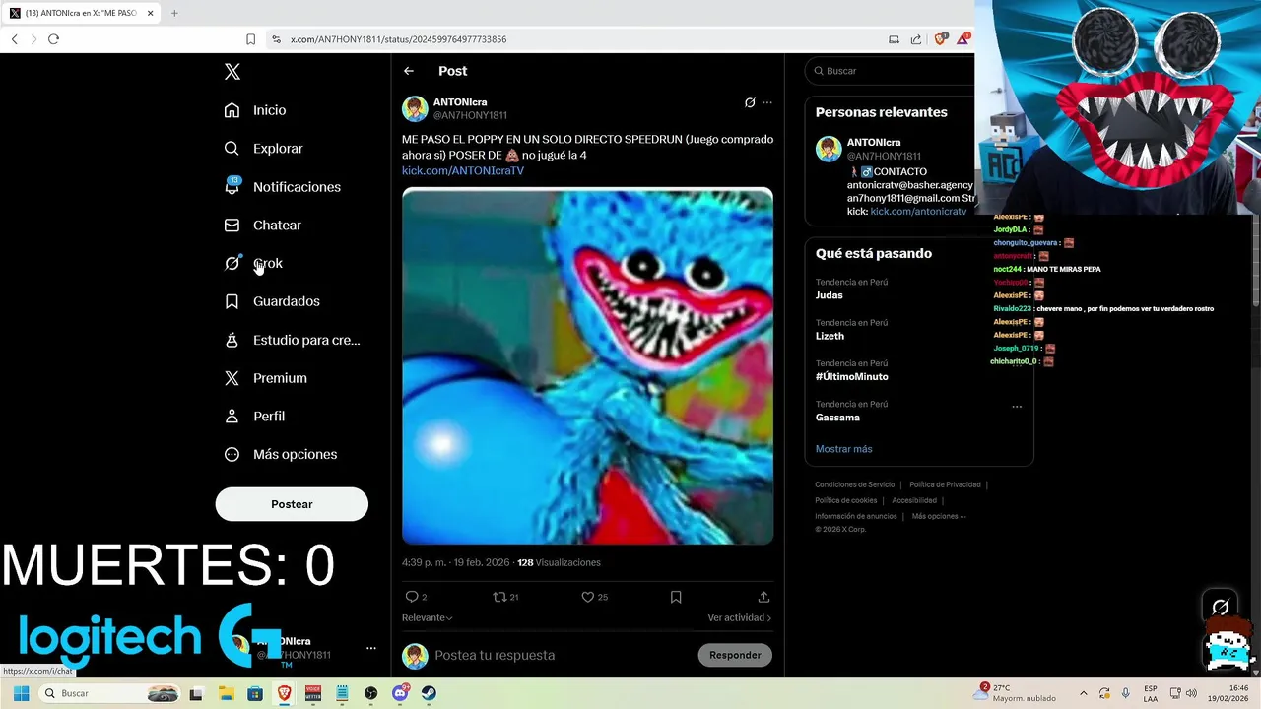
Task: Open Condiciones de Servicio link
Action: [x=854, y=484]
